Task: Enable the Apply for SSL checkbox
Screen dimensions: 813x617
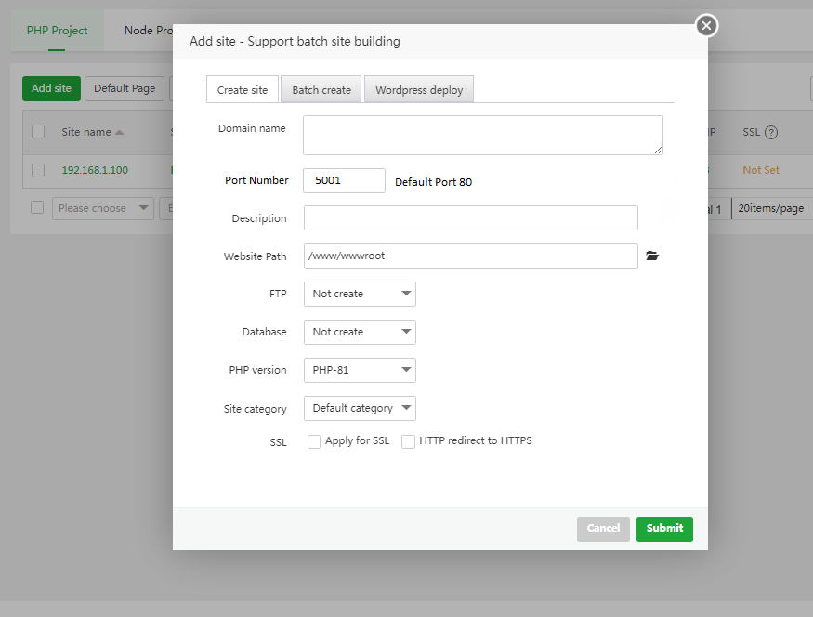Action: [314, 441]
